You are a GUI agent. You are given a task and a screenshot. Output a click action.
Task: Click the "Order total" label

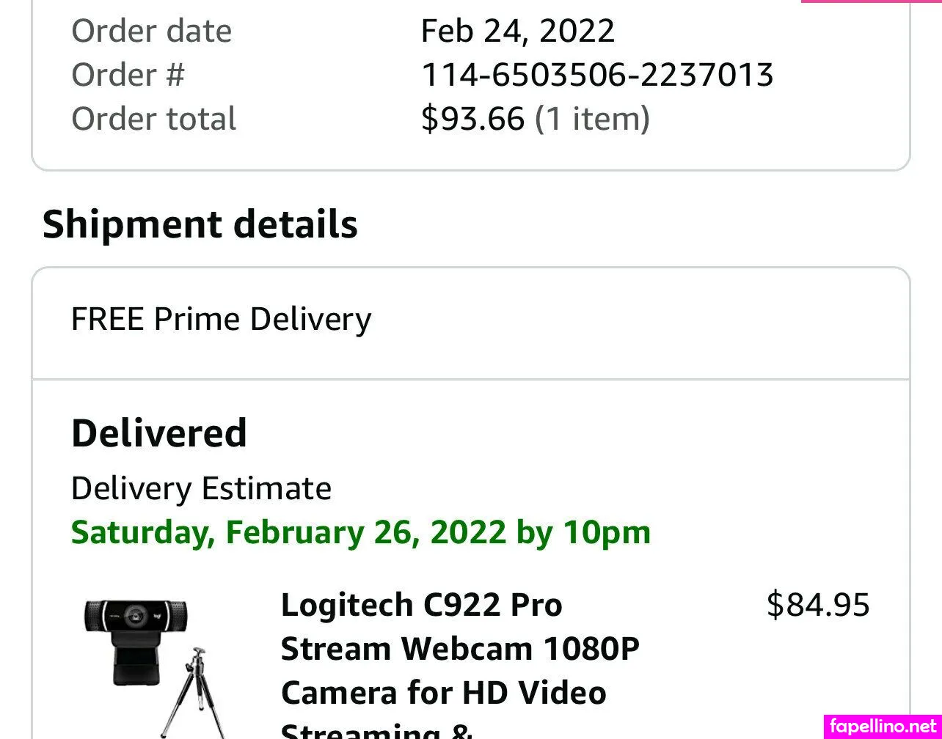154,119
